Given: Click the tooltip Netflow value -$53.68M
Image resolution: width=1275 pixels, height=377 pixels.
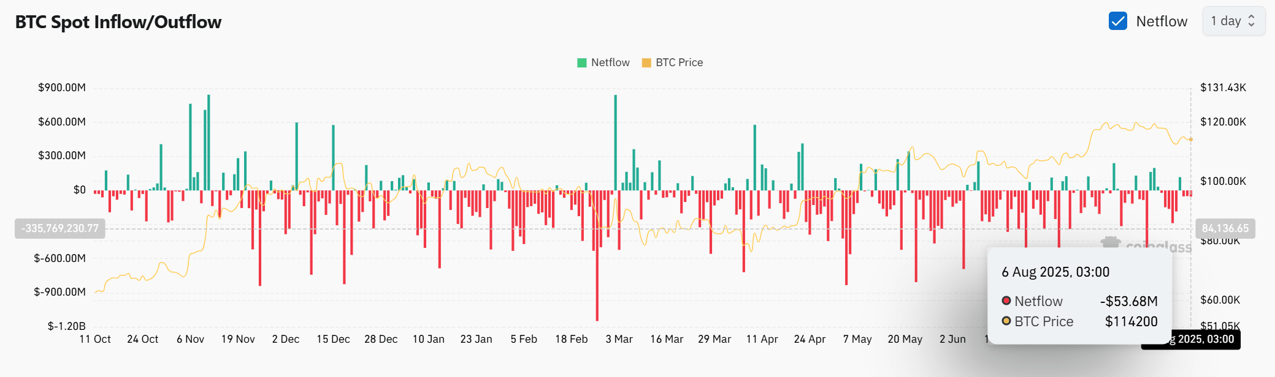Looking at the screenshot, I should [1128, 301].
